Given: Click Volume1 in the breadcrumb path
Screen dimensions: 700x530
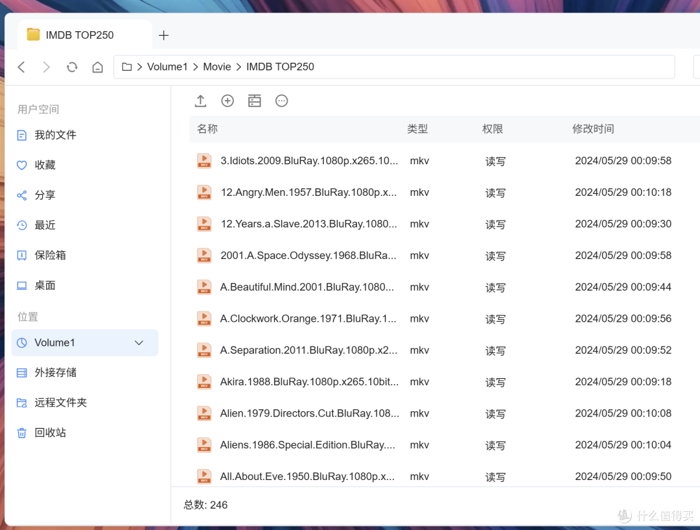Looking at the screenshot, I should point(167,67).
